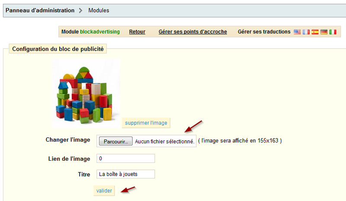The image size is (346, 201).
Task: Click the Retour link
Action: click(x=137, y=32)
